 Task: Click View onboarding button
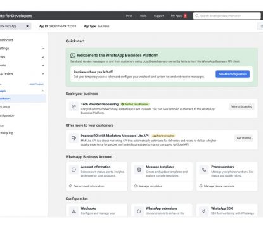click(x=241, y=106)
